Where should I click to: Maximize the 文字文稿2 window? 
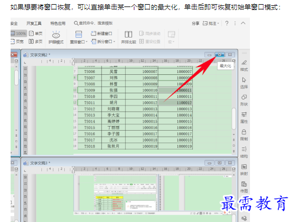coord(220,55)
